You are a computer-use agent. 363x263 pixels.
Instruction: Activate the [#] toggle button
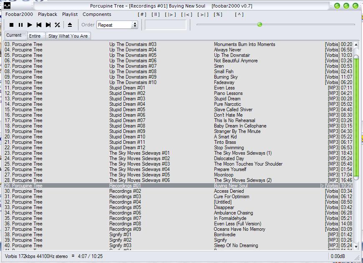point(141,14)
